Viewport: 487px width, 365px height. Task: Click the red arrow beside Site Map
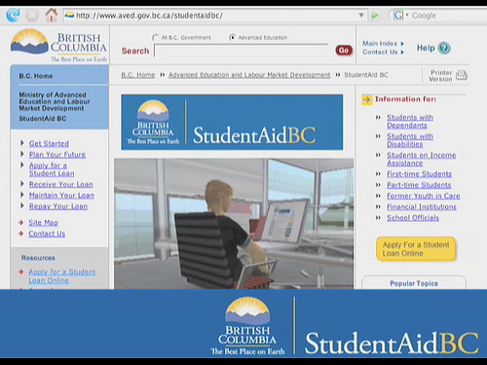click(x=21, y=223)
